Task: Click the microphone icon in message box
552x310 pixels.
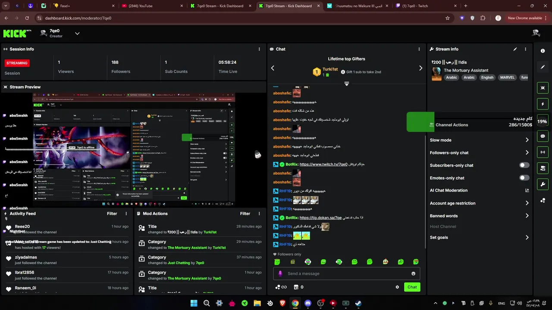Action: (280, 273)
